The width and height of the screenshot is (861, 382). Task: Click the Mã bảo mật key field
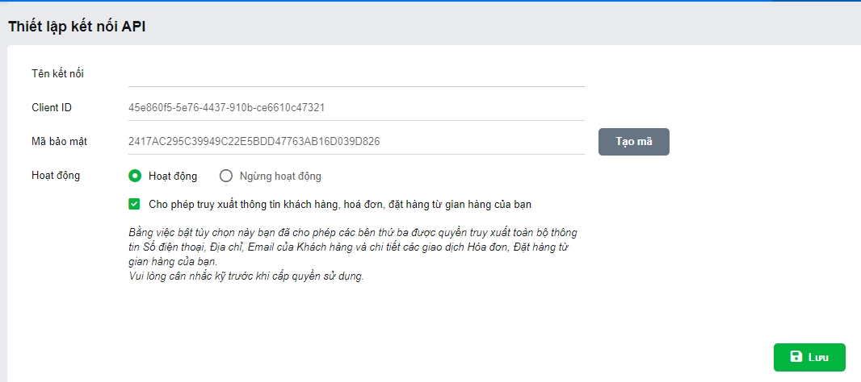click(x=355, y=141)
